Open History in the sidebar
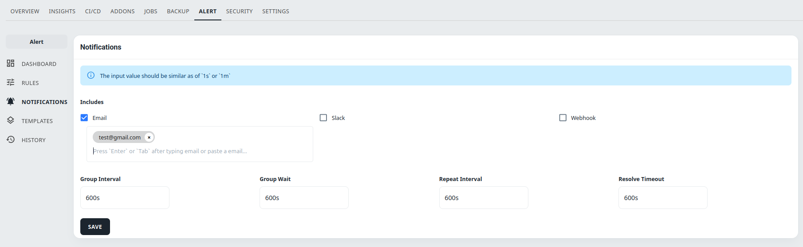The height and width of the screenshot is (247, 803). [37, 140]
